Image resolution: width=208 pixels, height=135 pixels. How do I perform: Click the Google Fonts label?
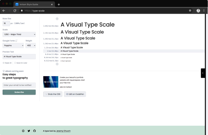coord(8,41)
